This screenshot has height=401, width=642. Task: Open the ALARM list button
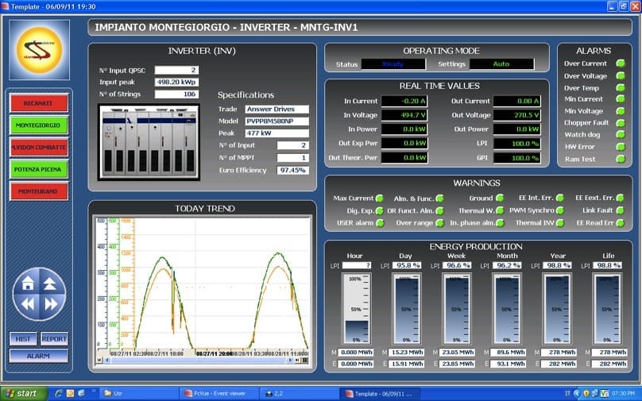(x=39, y=356)
